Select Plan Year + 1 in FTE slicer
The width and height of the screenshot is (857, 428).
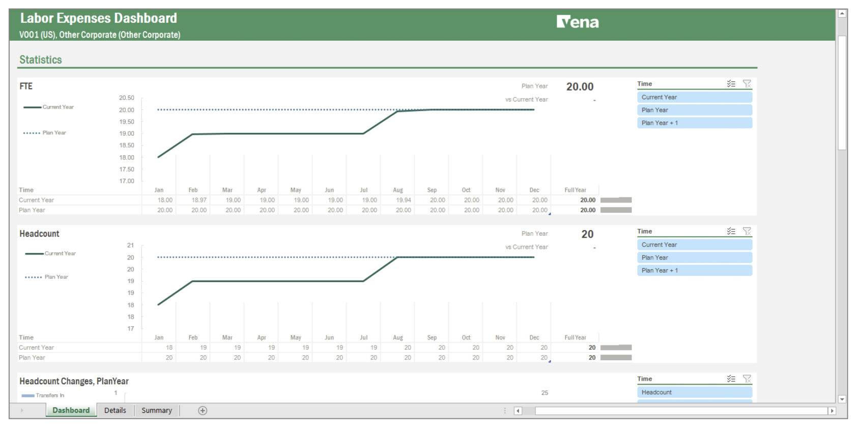(x=695, y=123)
